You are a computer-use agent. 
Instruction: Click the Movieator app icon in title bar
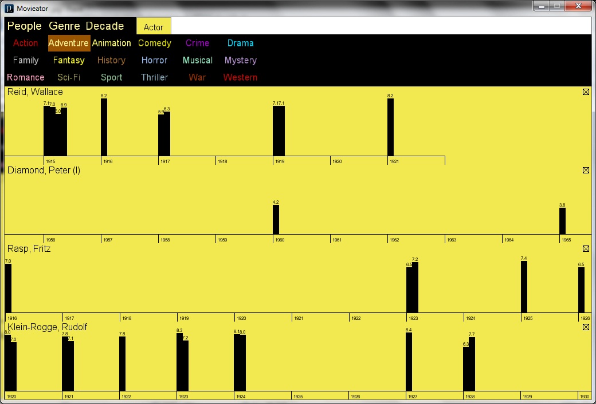click(x=10, y=7)
